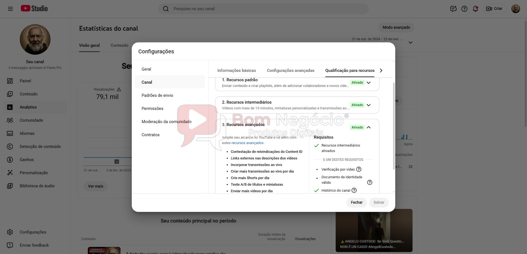The width and height of the screenshot is (527, 254).
Task: Switch to Configurações avançadas tab
Action: [x=291, y=71]
